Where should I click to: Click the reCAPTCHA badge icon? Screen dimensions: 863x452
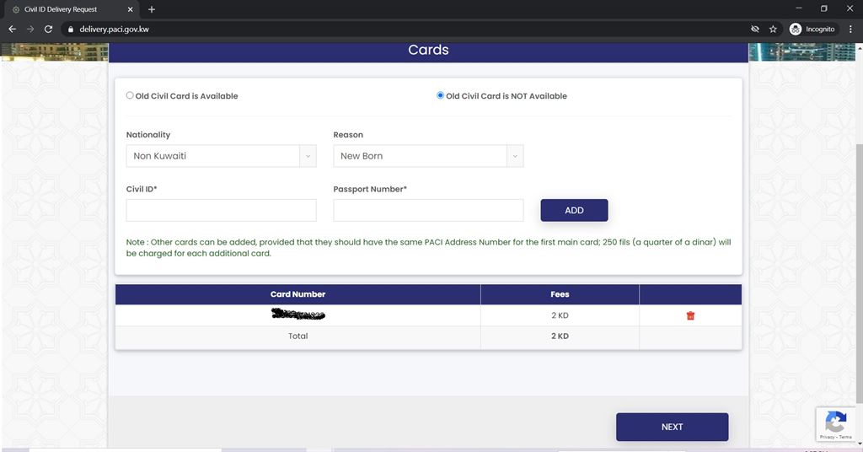click(x=835, y=422)
